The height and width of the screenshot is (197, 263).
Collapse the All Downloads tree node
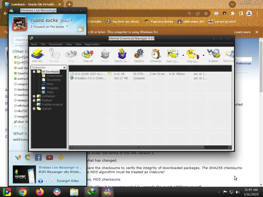(x=34, y=72)
